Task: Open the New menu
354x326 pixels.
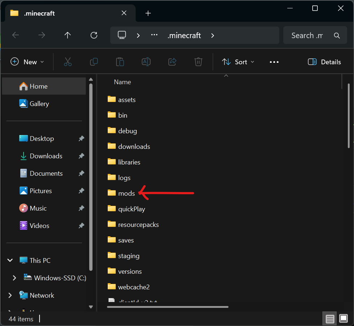Action: click(x=27, y=62)
